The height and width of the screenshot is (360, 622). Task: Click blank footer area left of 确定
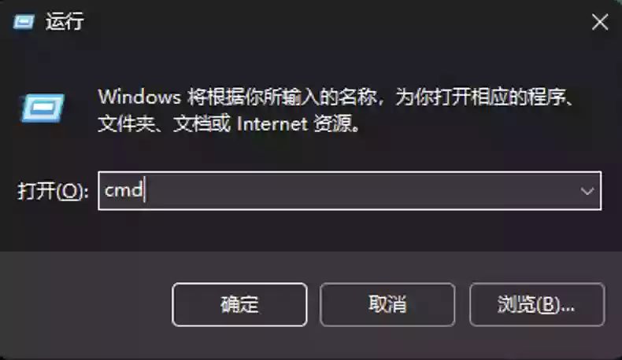coord(85,304)
